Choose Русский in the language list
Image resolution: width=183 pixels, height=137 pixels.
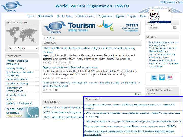click(160, 22)
